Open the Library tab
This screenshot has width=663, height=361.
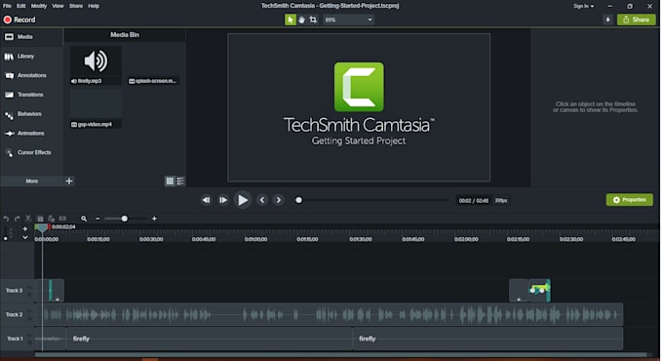(32, 57)
